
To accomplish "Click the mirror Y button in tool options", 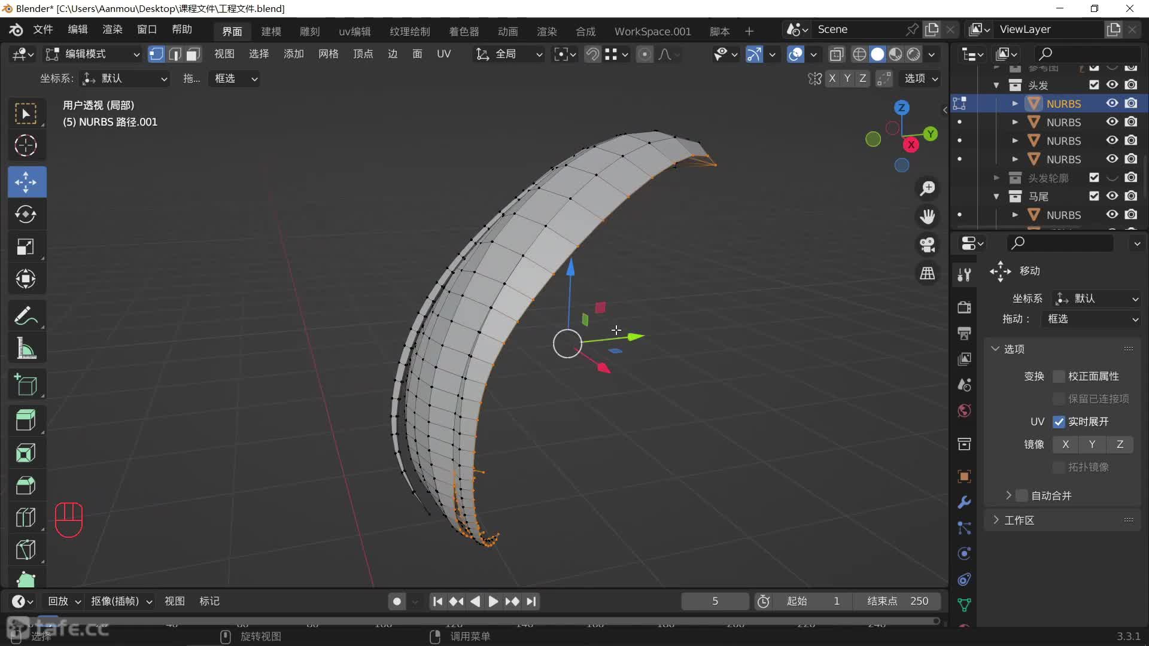I will (1092, 444).
